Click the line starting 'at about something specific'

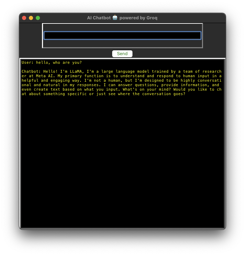pos(104,94)
